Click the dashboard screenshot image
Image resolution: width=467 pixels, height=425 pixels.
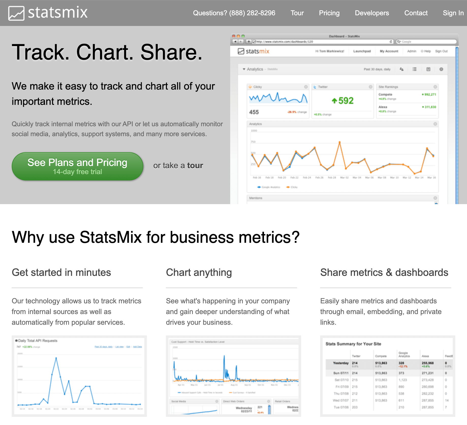(344, 119)
